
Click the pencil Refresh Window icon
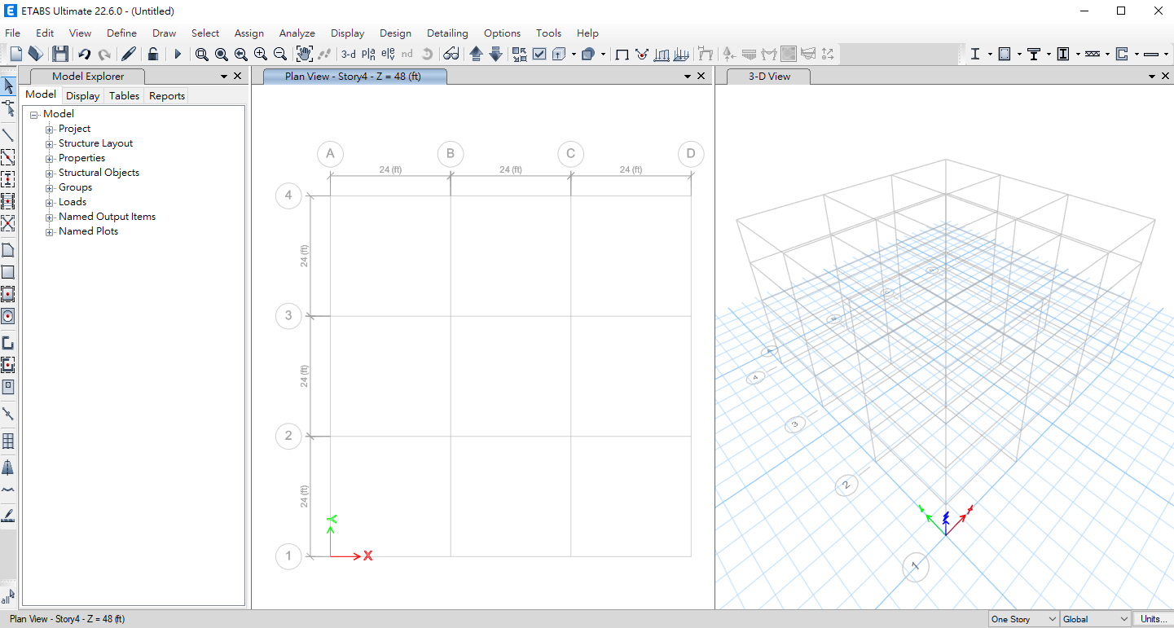128,54
